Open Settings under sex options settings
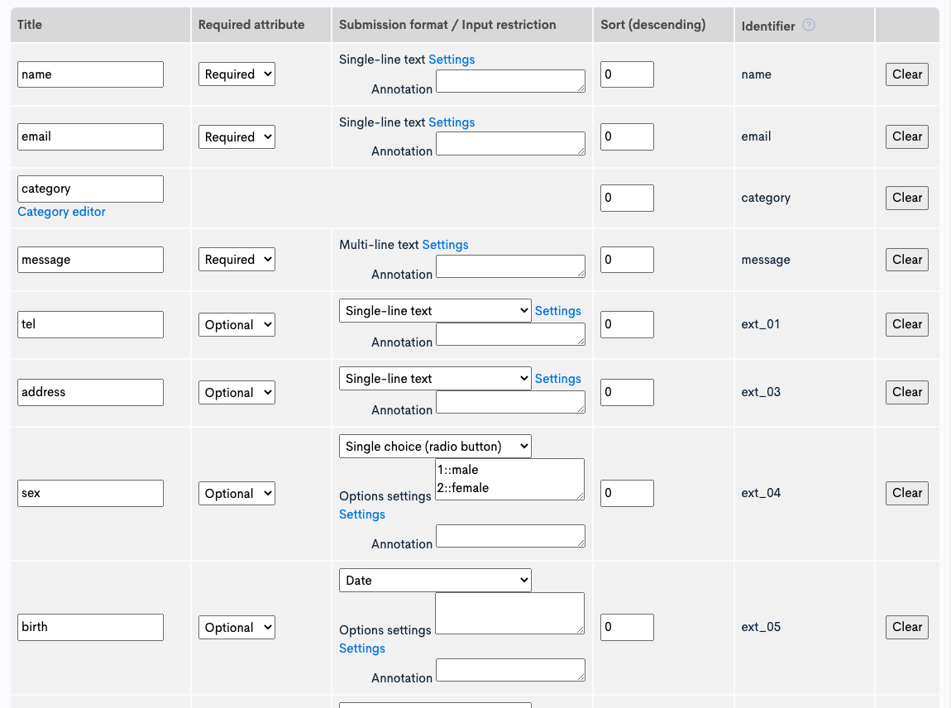Screen dimensions: 951x708 click(361, 514)
